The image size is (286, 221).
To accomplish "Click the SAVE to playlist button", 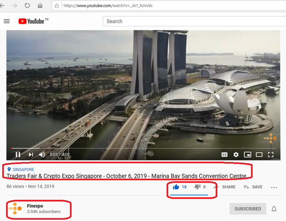I will coord(253,187).
